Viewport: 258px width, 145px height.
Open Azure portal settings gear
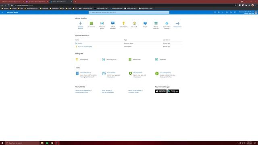tap(227, 12)
